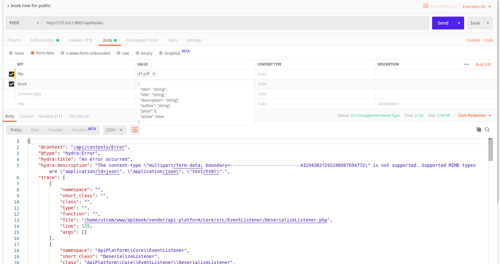Open the Send button dropdown arrow
Viewport: 500px width, 264px height.
click(x=459, y=23)
